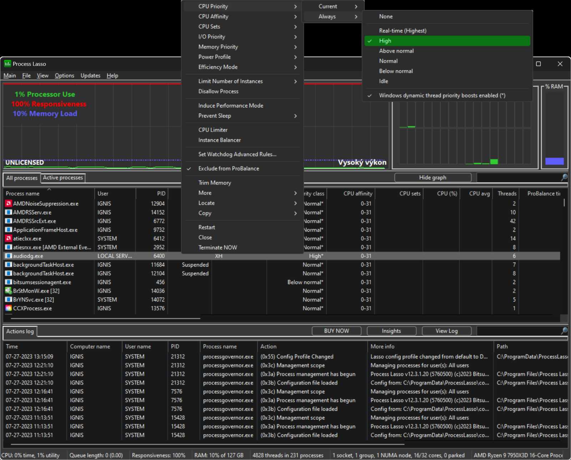Click the Hide graph button
571x460 pixels.
click(x=433, y=177)
